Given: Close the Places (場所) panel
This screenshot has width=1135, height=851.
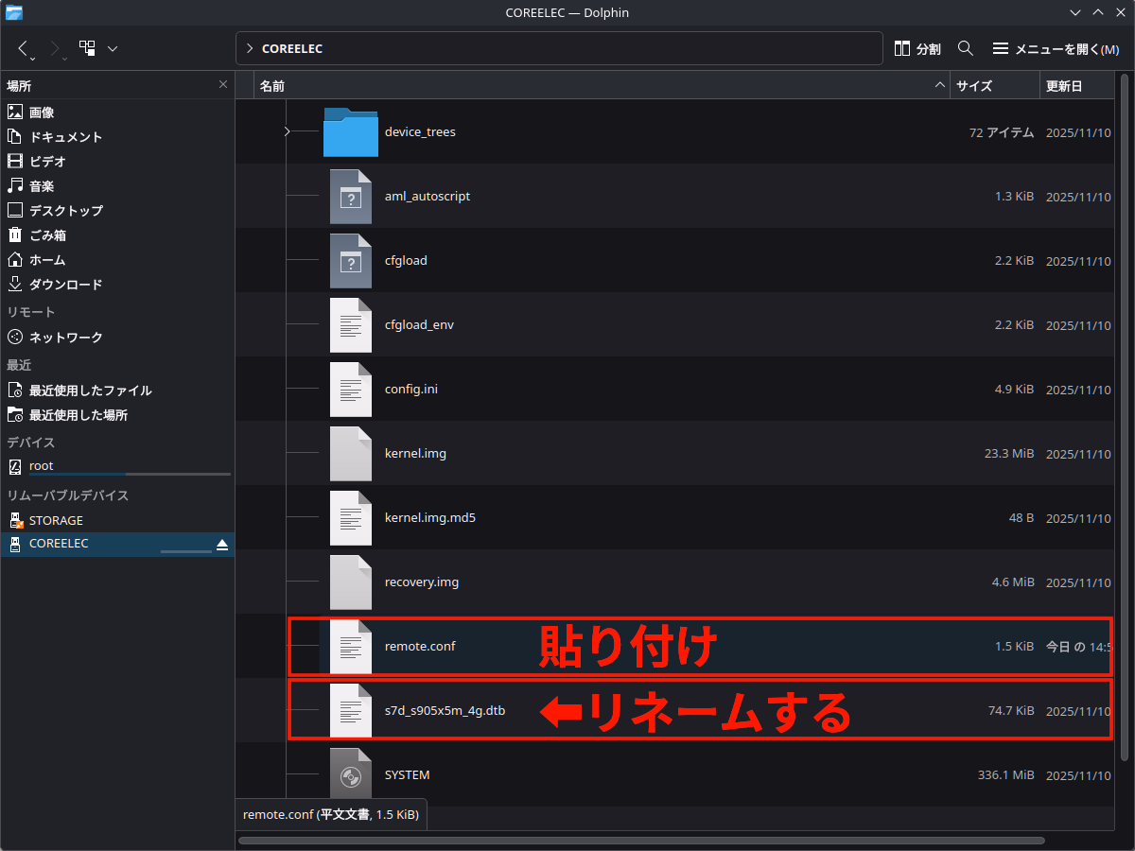Looking at the screenshot, I should (x=223, y=84).
